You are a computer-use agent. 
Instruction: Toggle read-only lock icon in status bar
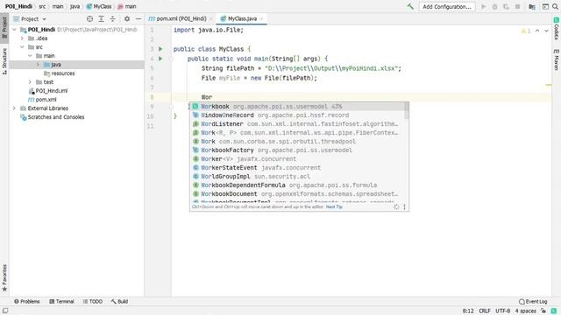coord(543,311)
